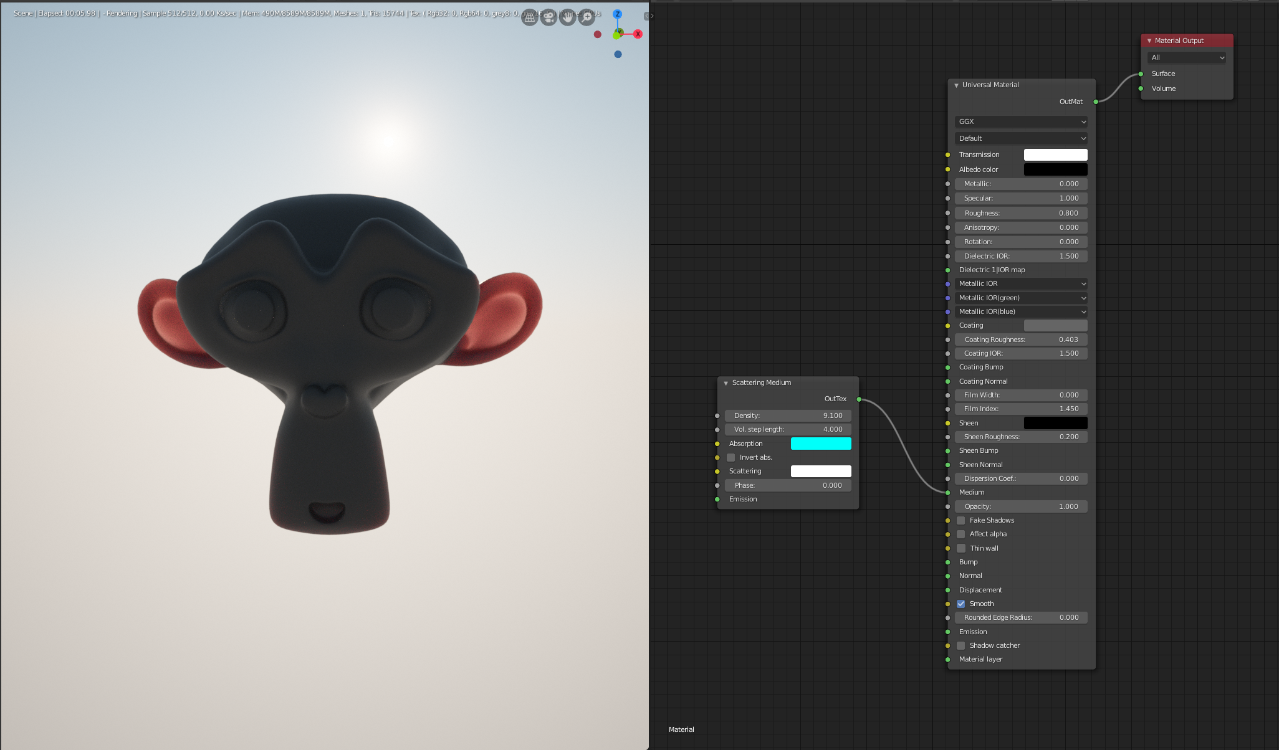The image size is (1279, 750).
Task: Open the GGX distribution dropdown
Action: coord(1021,121)
